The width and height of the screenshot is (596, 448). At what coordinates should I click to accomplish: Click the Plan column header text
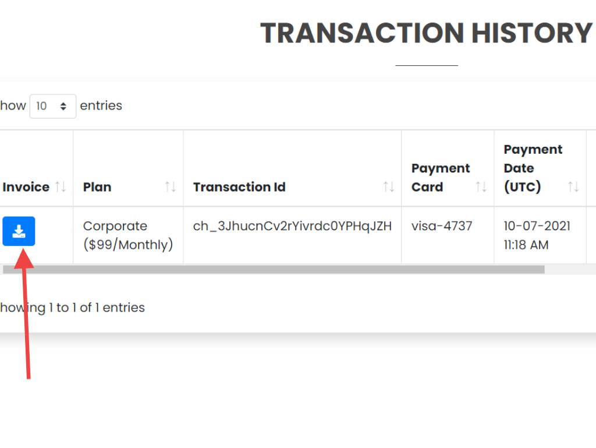click(x=97, y=187)
